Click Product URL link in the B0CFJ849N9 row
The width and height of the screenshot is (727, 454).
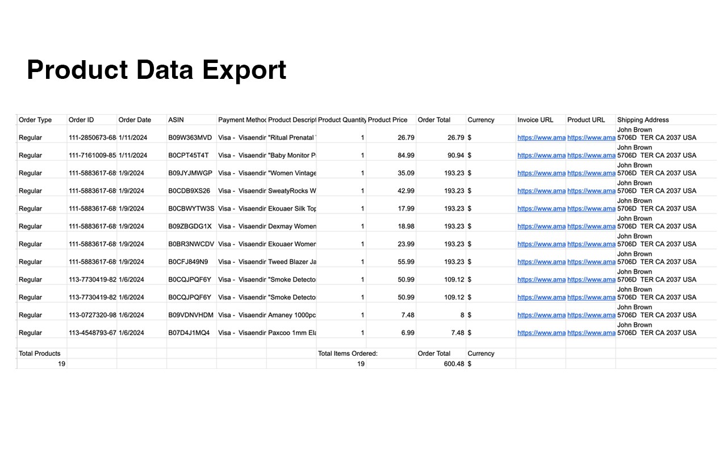tap(591, 262)
